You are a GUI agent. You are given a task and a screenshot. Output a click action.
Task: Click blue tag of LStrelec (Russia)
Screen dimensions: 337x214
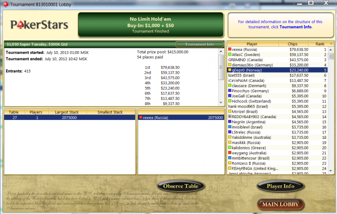click(x=230, y=132)
